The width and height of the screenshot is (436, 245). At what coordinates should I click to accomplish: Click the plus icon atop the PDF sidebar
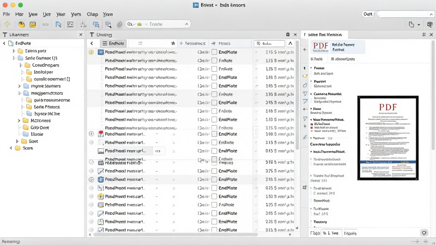[305, 49]
